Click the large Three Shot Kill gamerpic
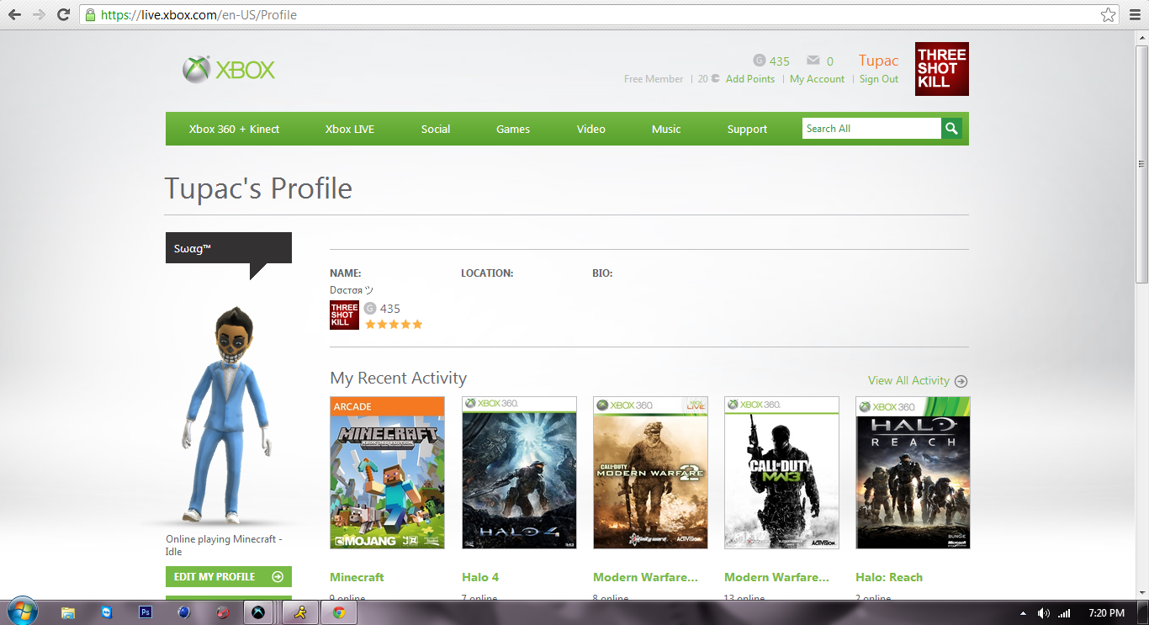1149x625 pixels. [942, 69]
